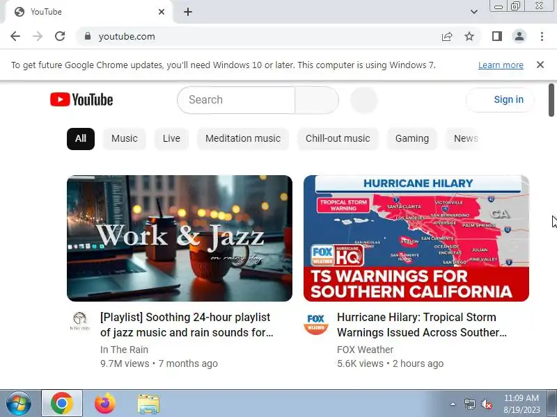Launch Firefox from the taskbar
This screenshot has height=417, width=557.
coord(105,404)
